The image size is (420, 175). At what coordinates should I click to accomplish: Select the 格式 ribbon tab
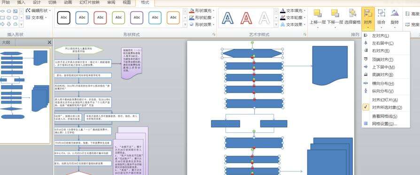pos(145,3)
